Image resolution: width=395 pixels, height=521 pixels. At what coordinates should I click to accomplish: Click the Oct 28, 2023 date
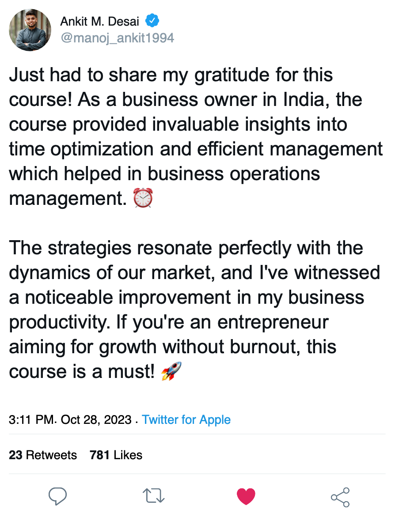pos(96,419)
